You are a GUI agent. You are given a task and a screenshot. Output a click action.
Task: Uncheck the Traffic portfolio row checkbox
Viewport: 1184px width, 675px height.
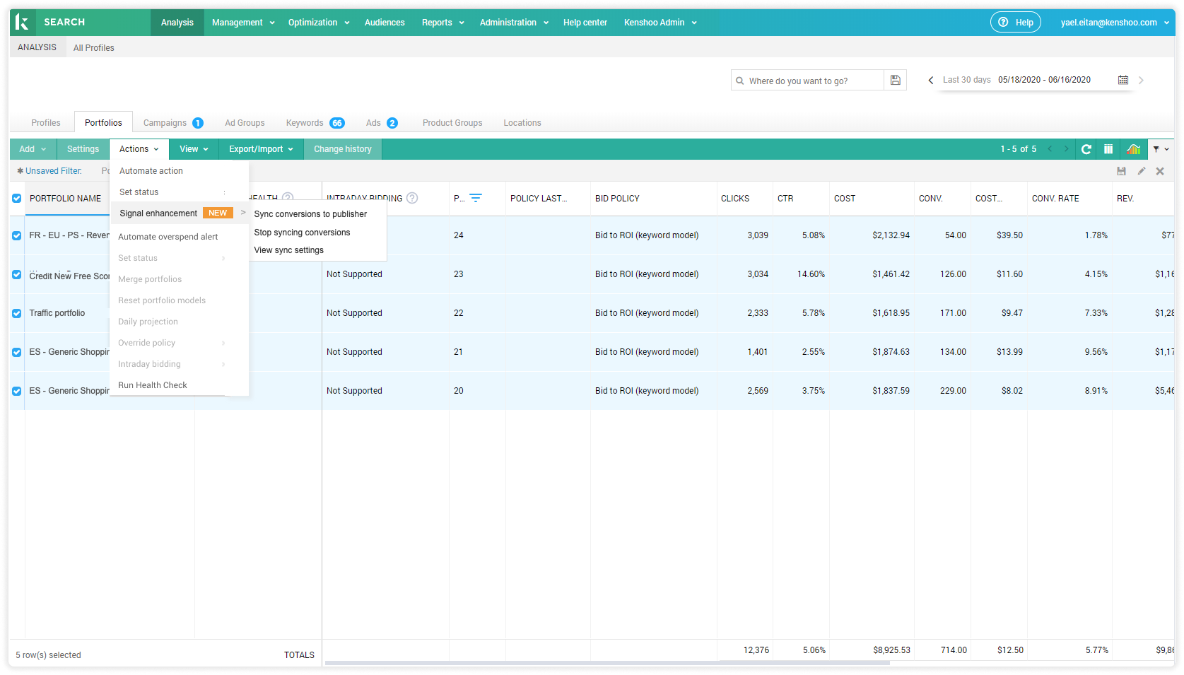click(17, 313)
